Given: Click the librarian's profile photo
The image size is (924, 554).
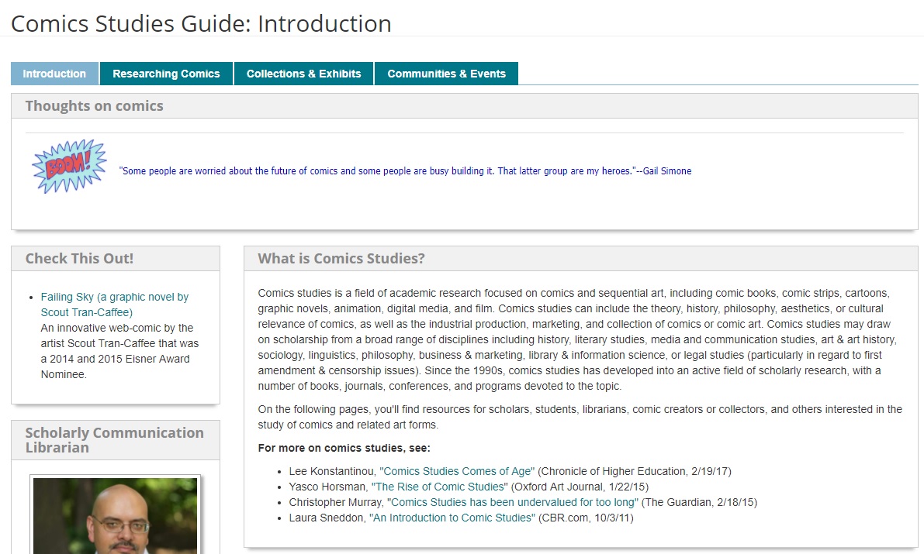Looking at the screenshot, I should (115, 519).
